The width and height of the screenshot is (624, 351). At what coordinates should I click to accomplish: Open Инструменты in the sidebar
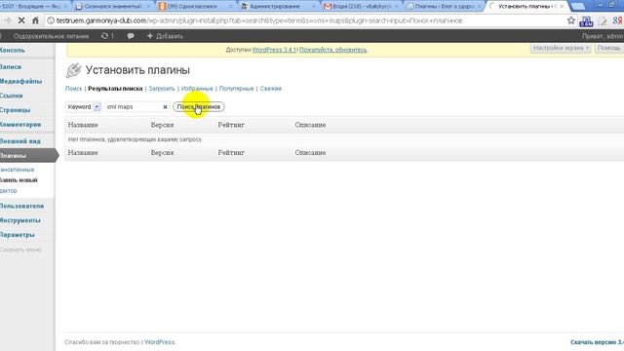pos(20,220)
